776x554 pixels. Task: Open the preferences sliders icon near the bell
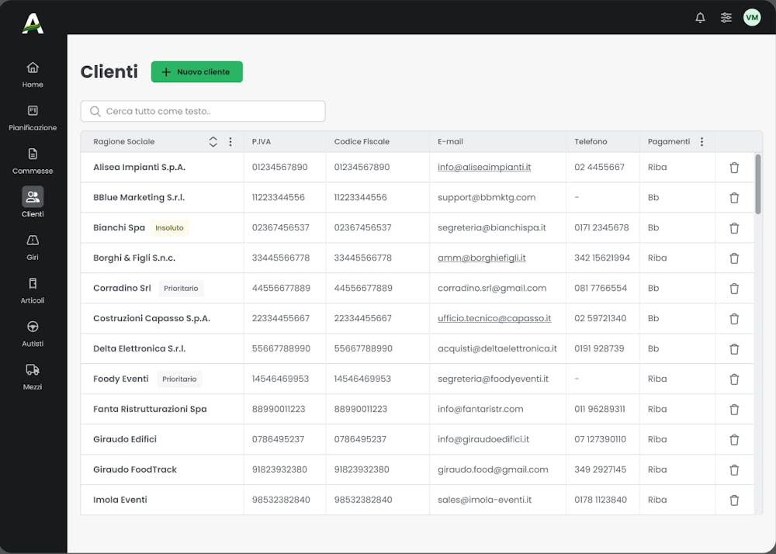click(x=726, y=17)
